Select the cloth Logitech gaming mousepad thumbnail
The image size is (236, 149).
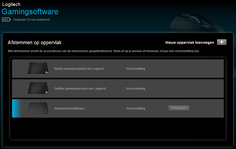(38, 88)
